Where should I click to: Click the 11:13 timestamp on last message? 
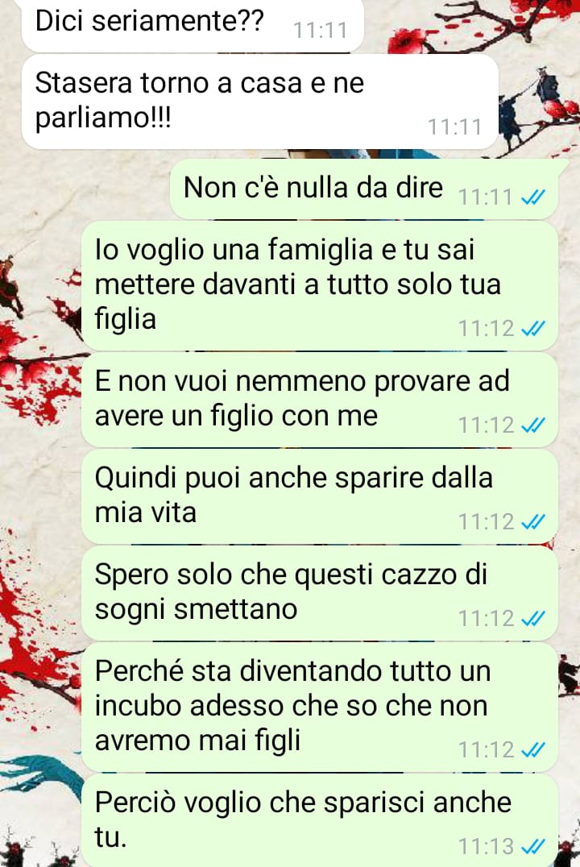(x=486, y=847)
